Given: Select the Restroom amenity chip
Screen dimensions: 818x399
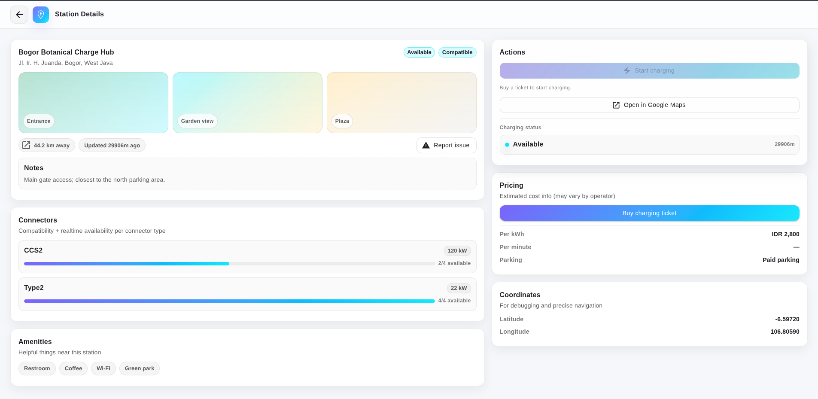Looking at the screenshot, I should tap(37, 369).
